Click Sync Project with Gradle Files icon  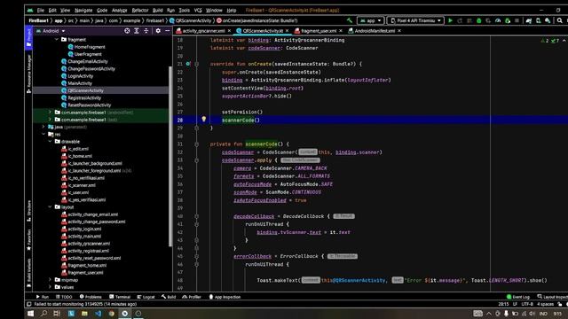[529, 20]
